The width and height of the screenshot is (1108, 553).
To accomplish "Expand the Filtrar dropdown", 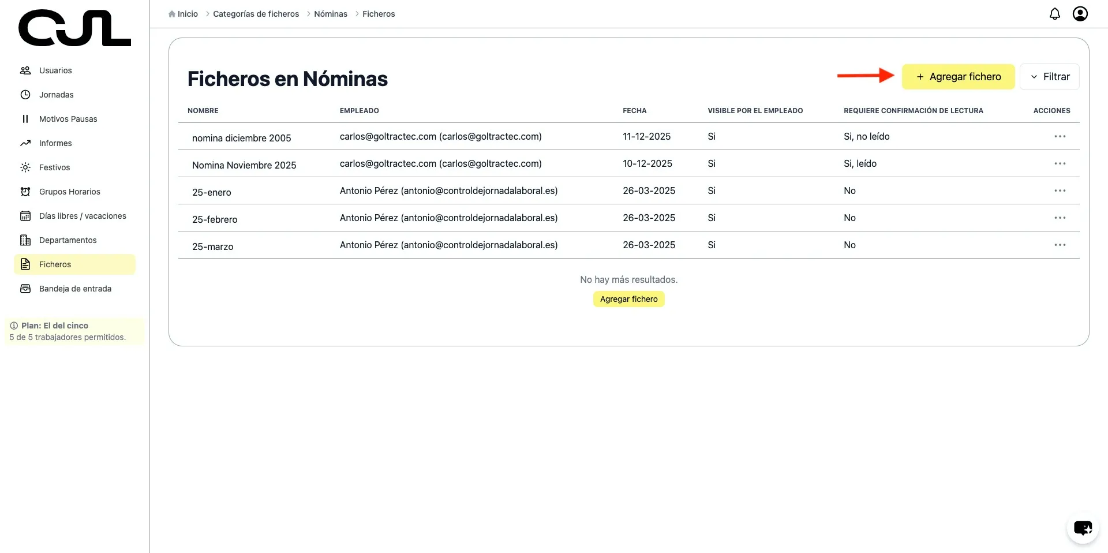I will click(1049, 77).
